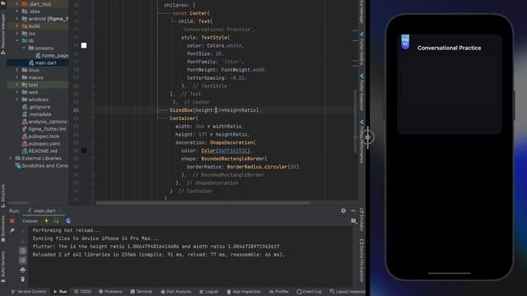The image size is (527, 296).
Task: Expand the linux folder
Action: (x=16, y=70)
